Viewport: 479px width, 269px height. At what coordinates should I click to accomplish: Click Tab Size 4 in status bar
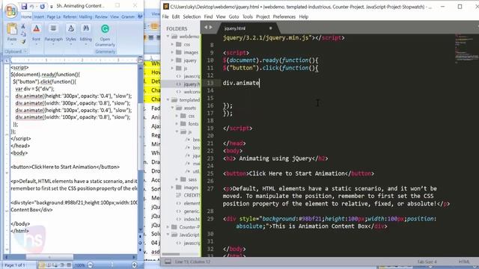click(x=427, y=262)
